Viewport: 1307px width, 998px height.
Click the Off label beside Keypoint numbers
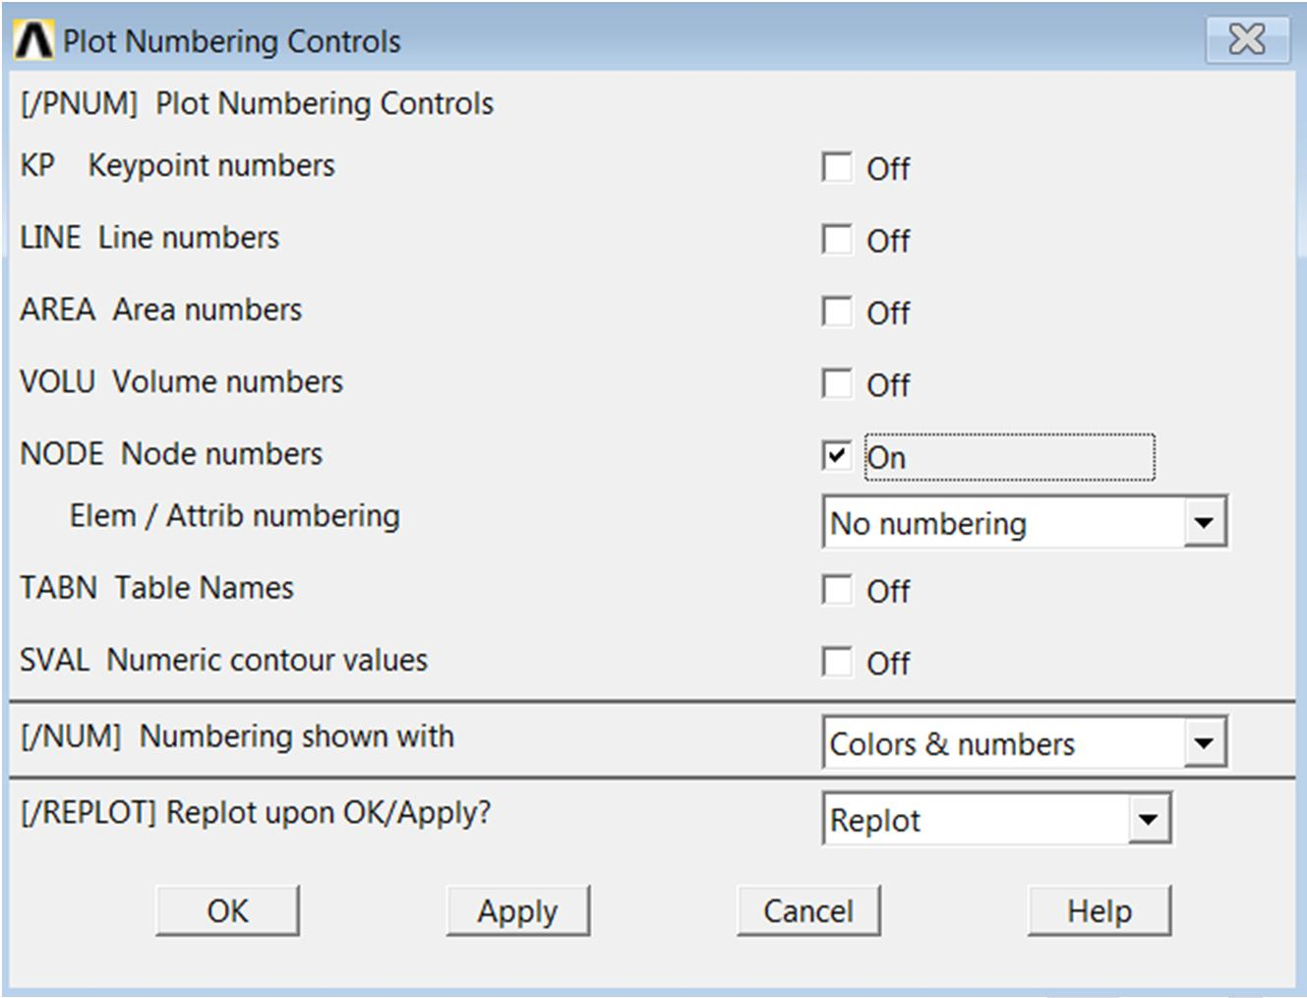tap(888, 168)
